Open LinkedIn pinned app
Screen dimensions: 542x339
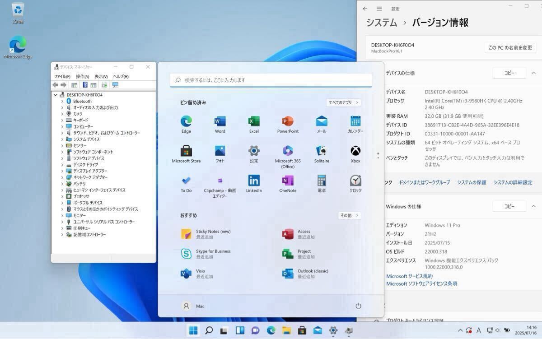tap(254, 184)
